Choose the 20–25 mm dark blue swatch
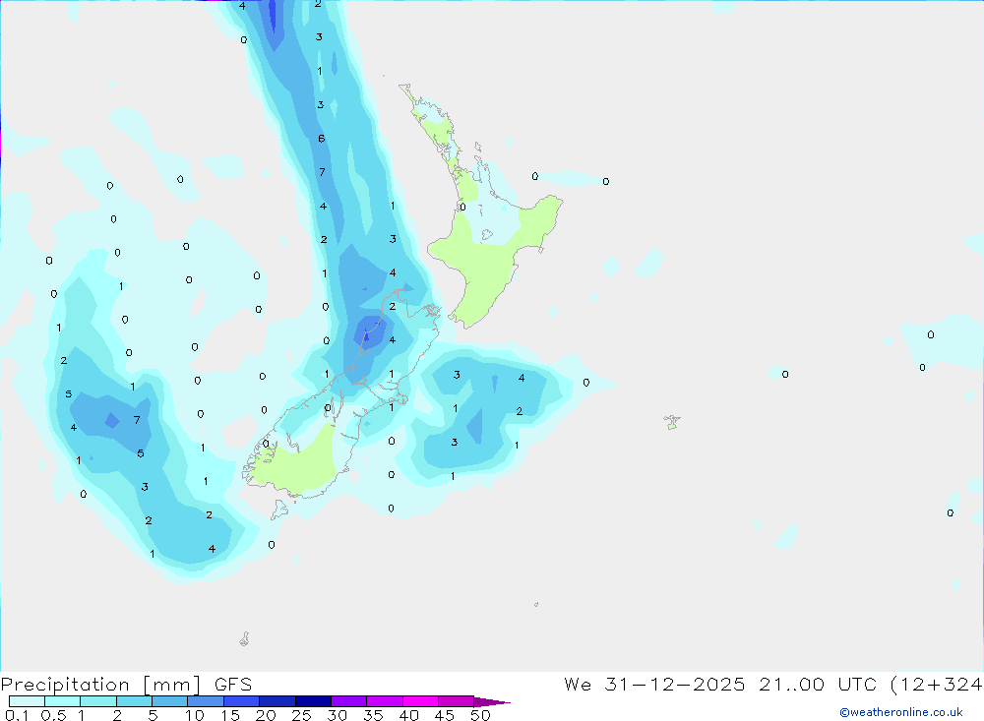 (277, 701)
